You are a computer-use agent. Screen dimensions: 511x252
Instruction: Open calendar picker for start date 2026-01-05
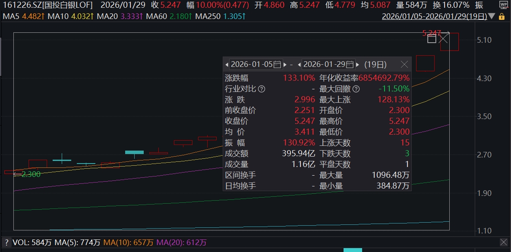pos(278,65)
